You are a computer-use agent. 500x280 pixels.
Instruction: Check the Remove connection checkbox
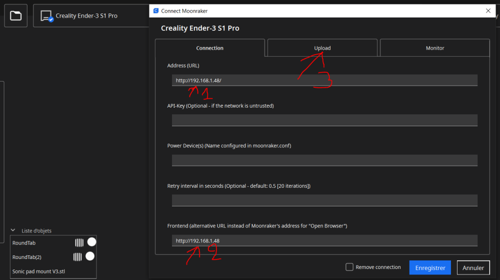coord(349,267)
